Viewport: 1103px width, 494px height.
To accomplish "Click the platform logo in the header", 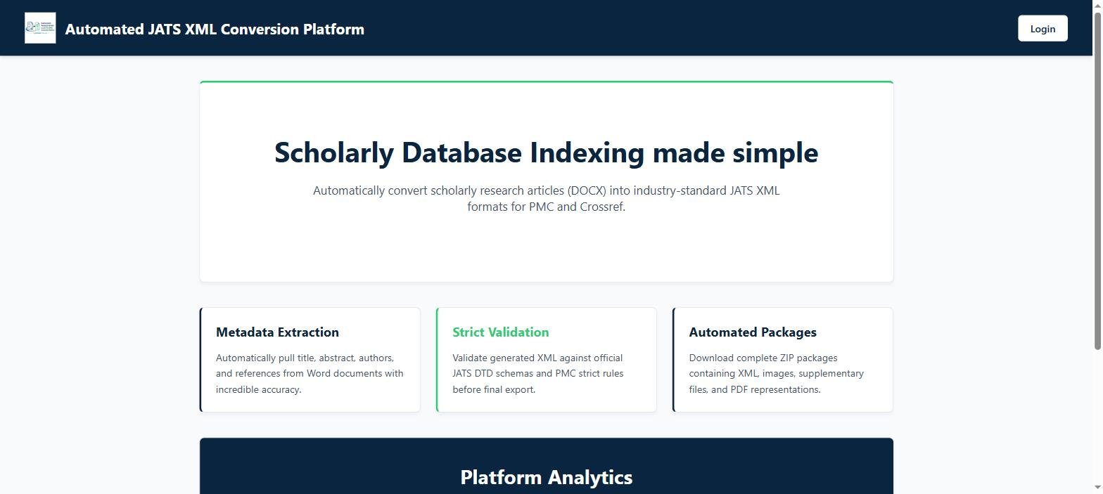I will 40,28.
